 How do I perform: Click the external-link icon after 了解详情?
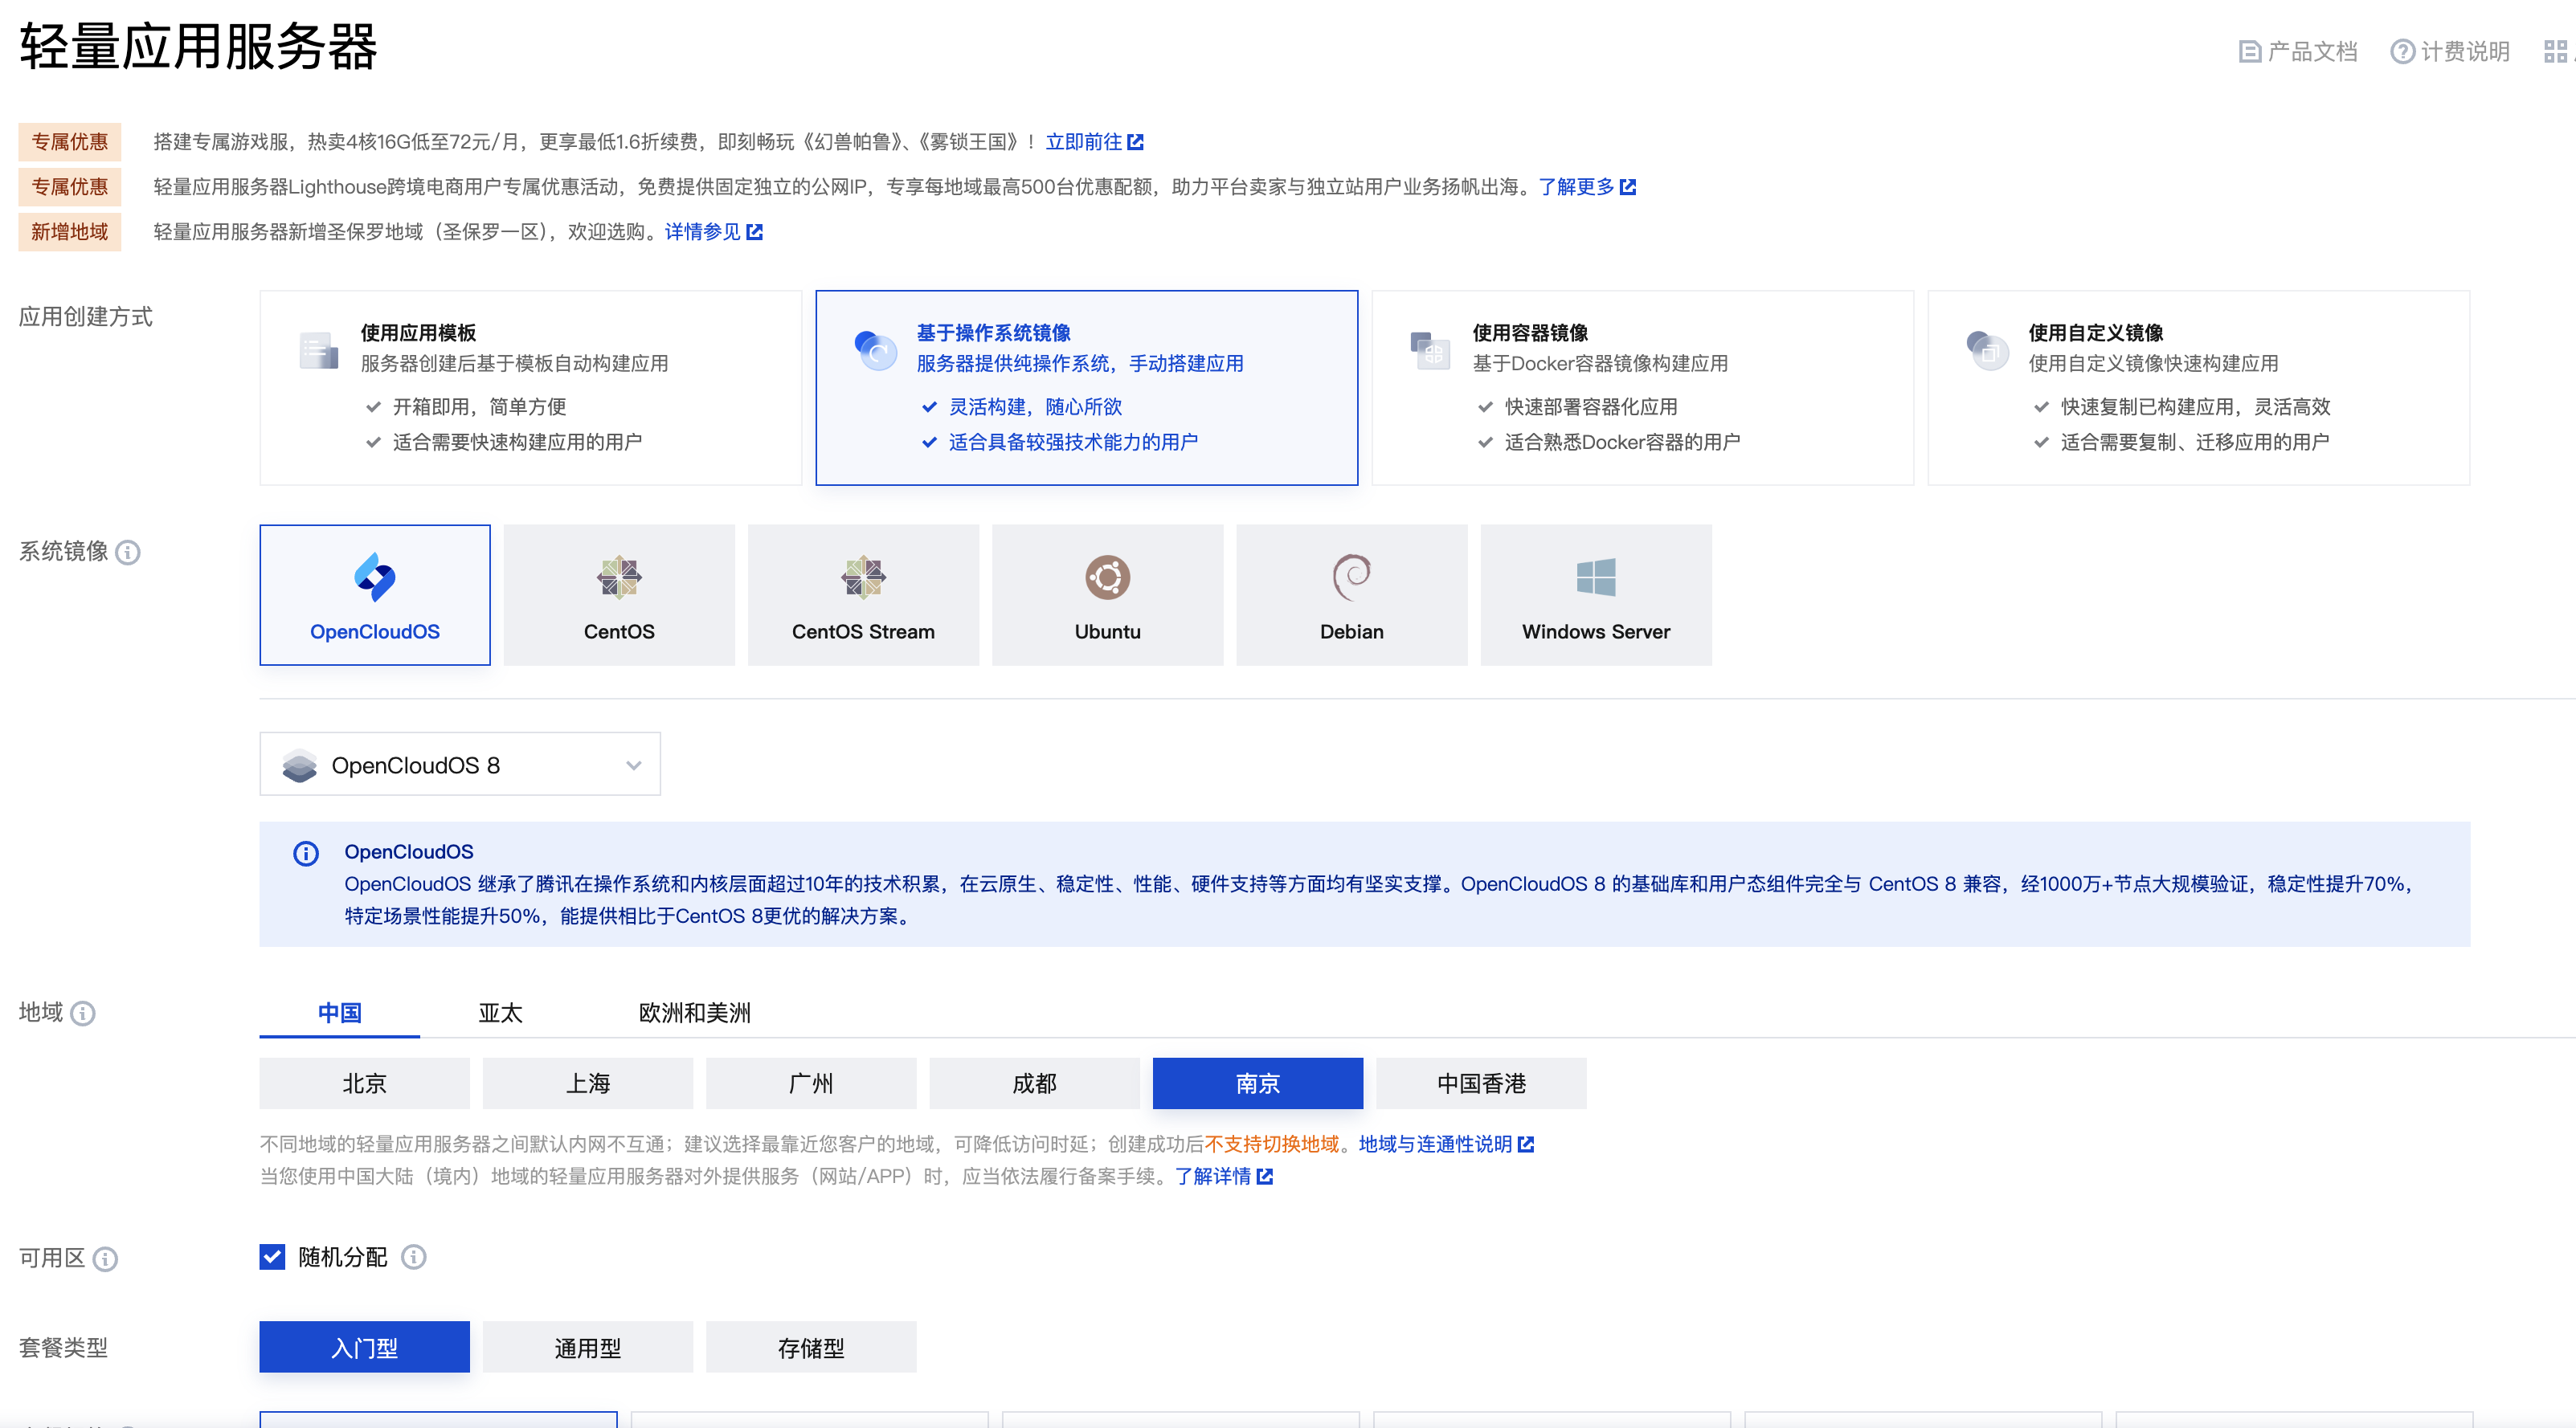(1264, 1176)
